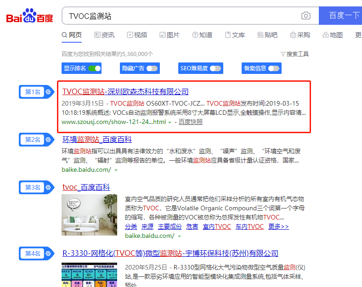Expand arrow after baike.baidu.com in tvoc result
Viewport: 362px width, 287px height.
coord(179,236)
